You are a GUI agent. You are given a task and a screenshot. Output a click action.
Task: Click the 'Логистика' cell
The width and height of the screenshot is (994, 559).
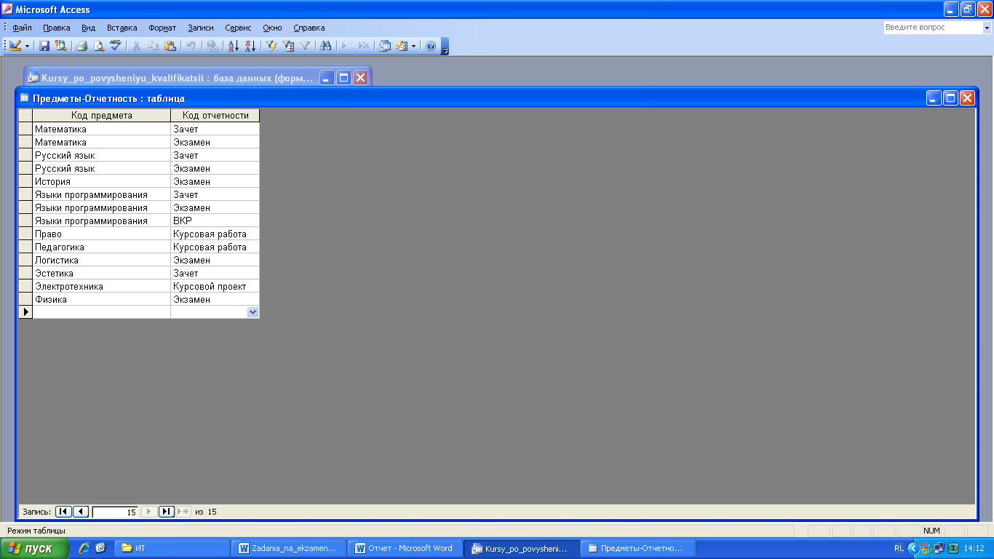click(x=102, y=260)
